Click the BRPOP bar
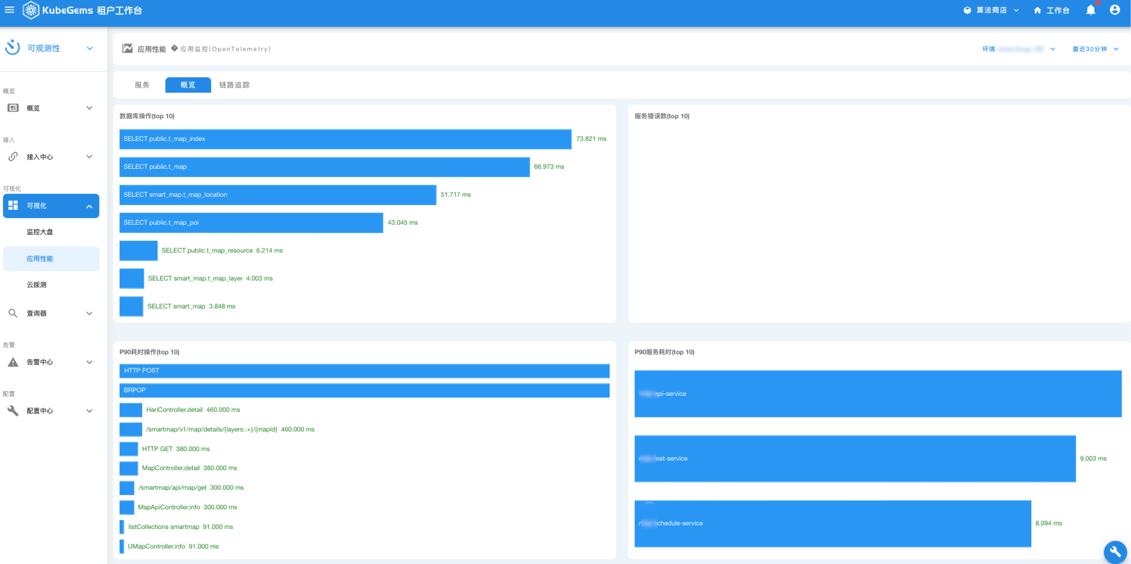 coord(364,390)
